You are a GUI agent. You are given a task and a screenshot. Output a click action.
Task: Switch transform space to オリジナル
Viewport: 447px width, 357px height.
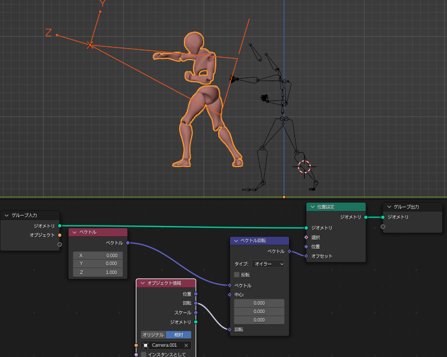pyautogui.click(x=153, y=335)
